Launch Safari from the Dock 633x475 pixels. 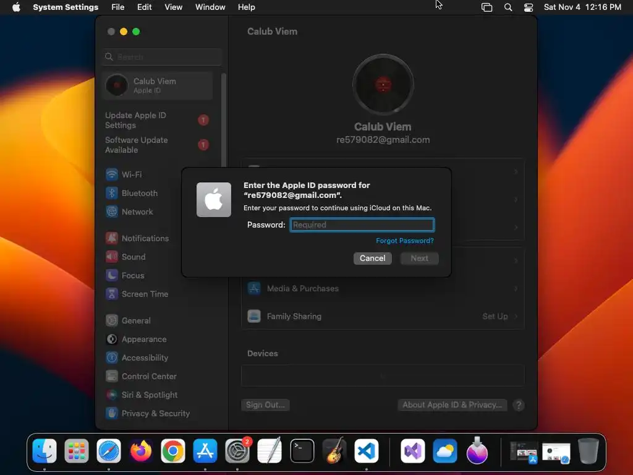[109, 451]
